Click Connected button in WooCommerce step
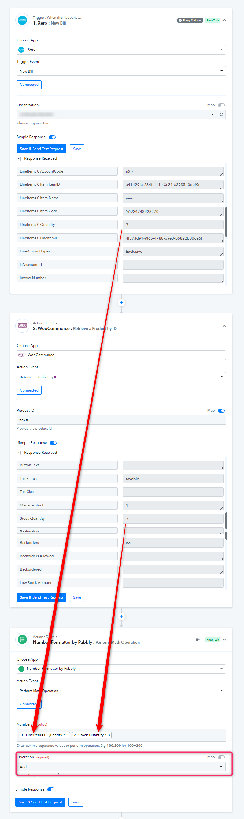 [29, 390]
